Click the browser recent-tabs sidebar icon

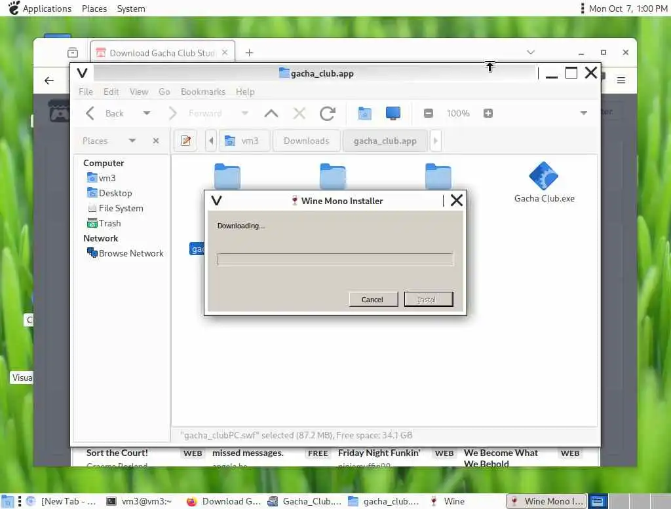pos(73,52)
